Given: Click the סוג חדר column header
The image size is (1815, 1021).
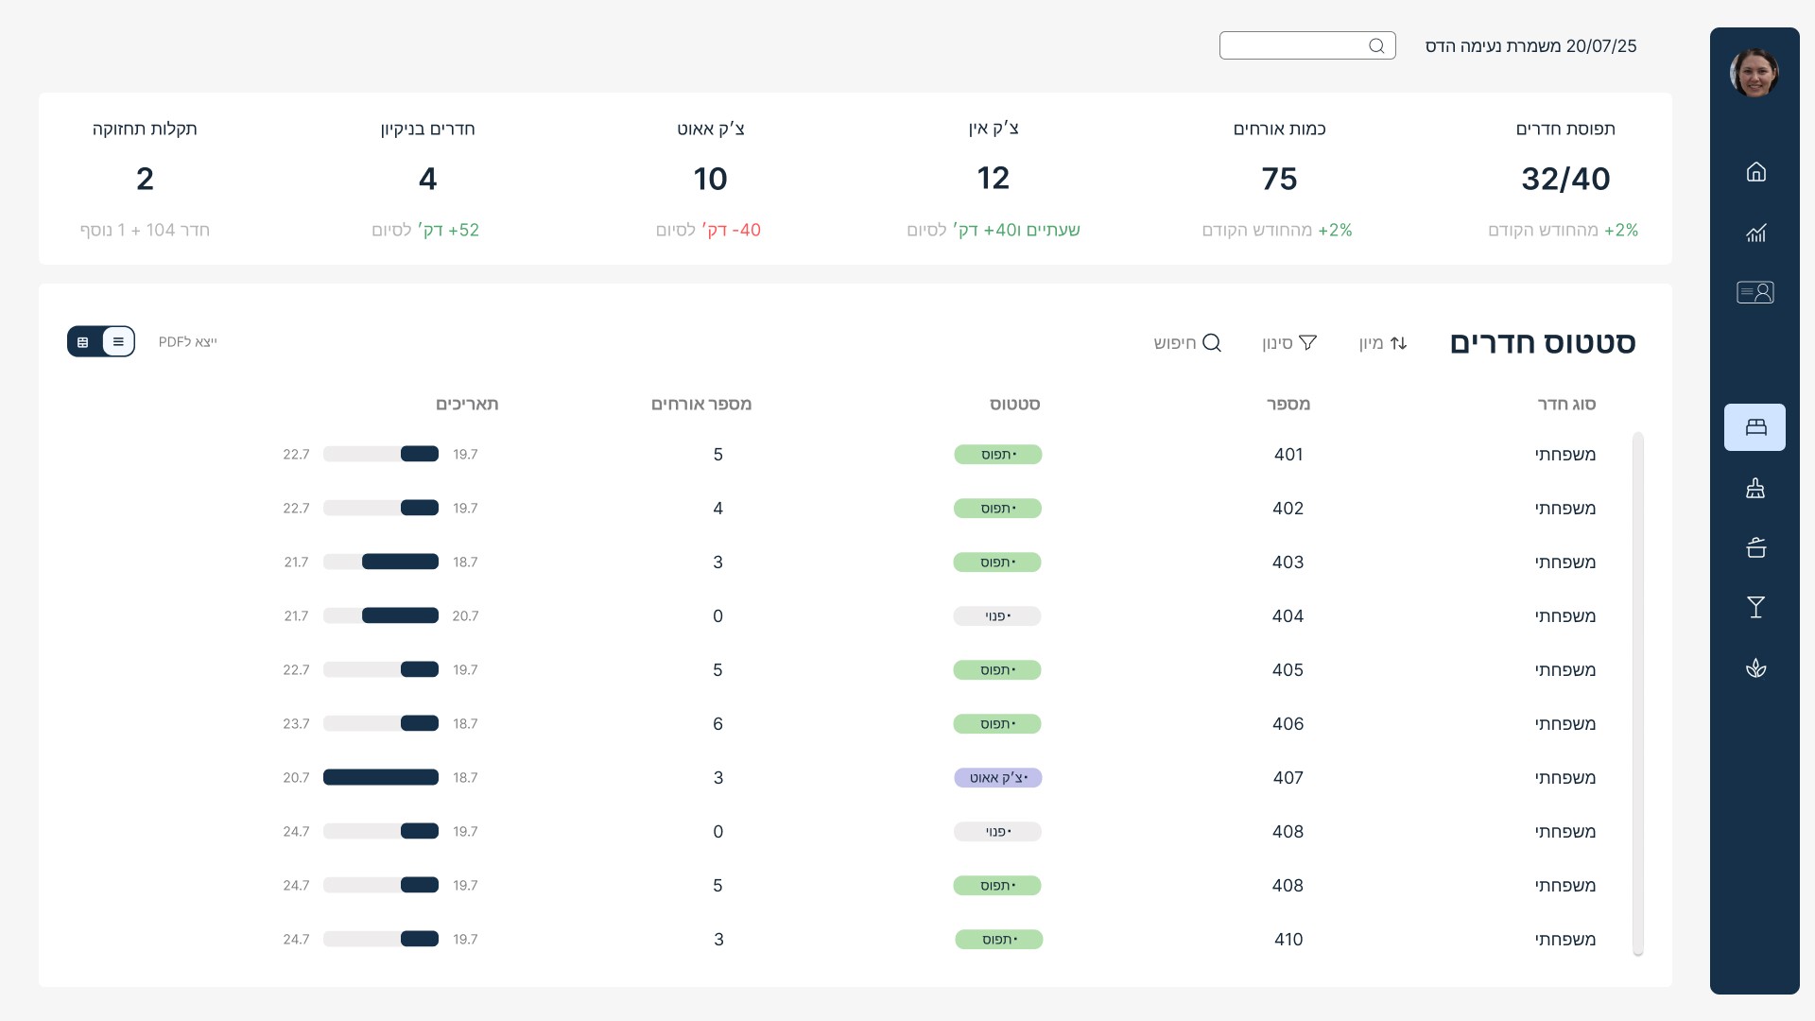Looking at the screenshot, I should [1565, 404].
